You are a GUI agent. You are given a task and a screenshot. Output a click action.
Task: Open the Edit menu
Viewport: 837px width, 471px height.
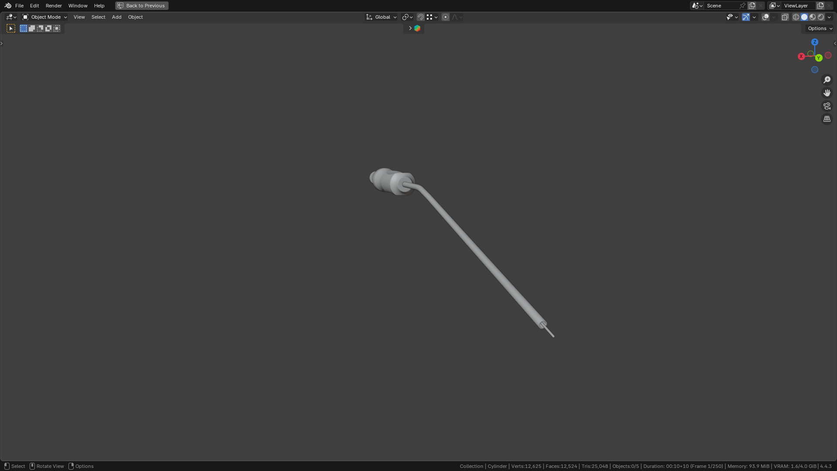point(34,6)
